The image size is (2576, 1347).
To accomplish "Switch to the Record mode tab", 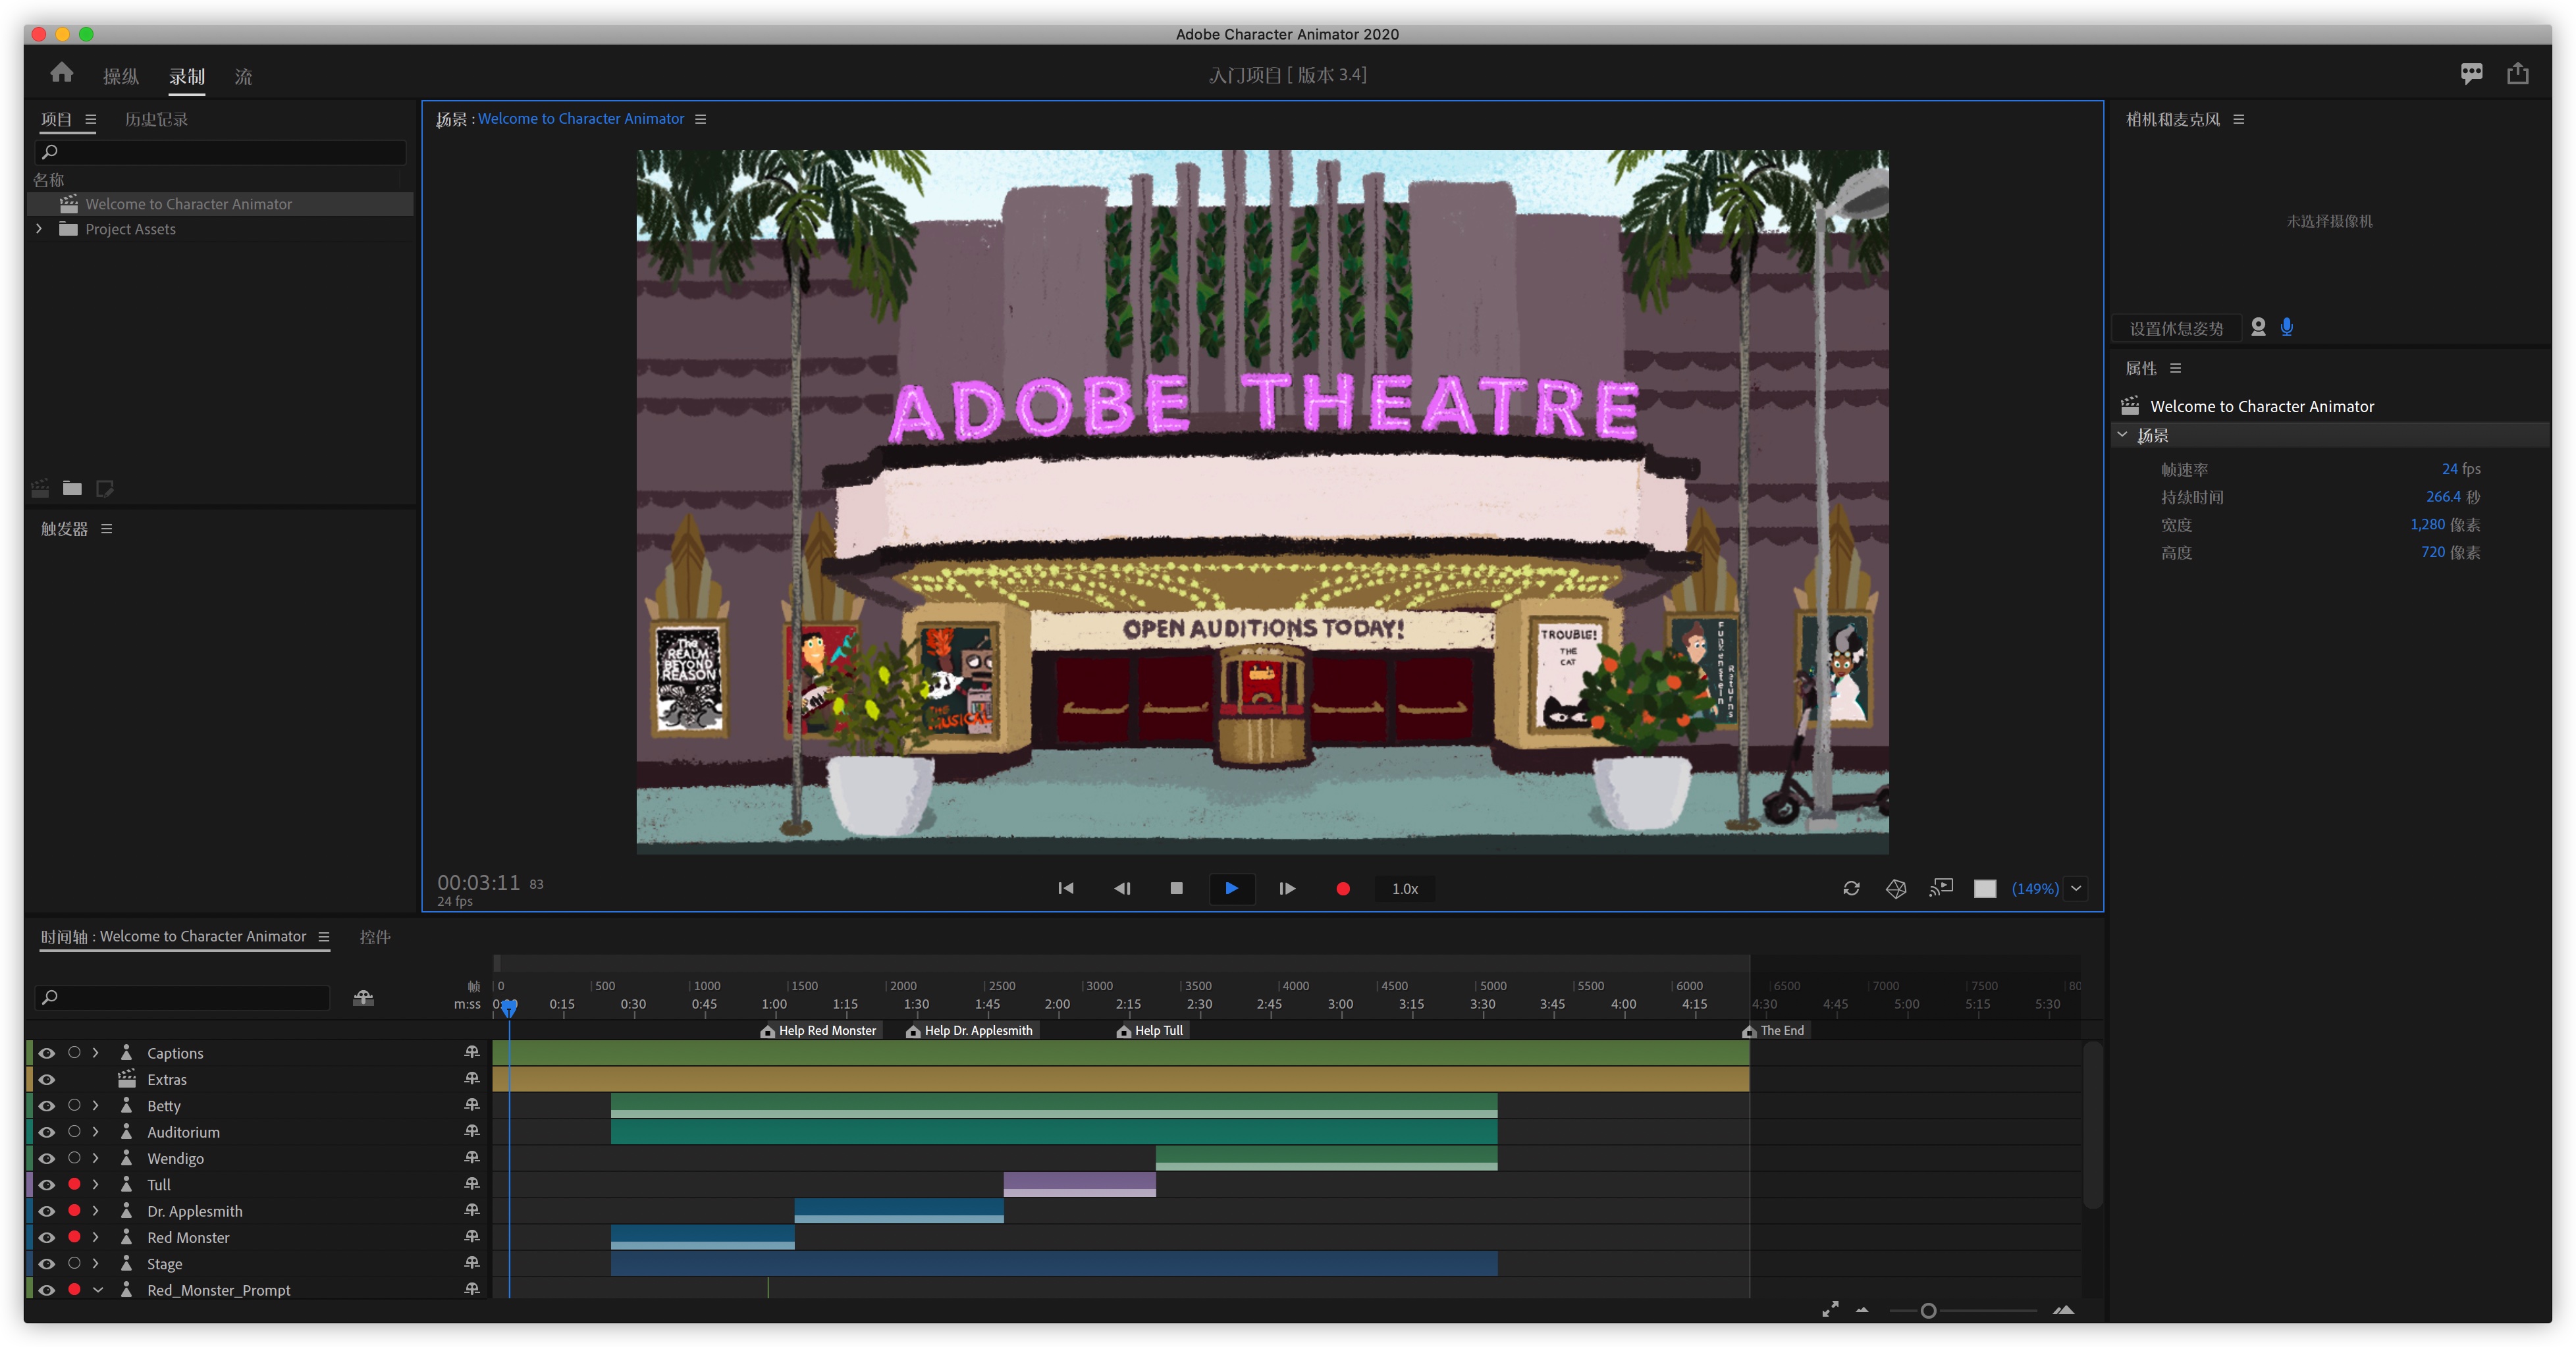I will click(x=187, y=76).
